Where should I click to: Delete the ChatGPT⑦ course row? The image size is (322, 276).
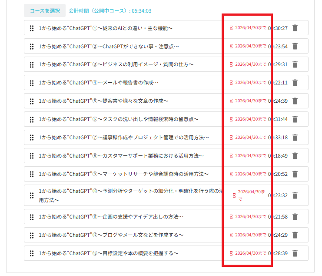coord(295,138)
